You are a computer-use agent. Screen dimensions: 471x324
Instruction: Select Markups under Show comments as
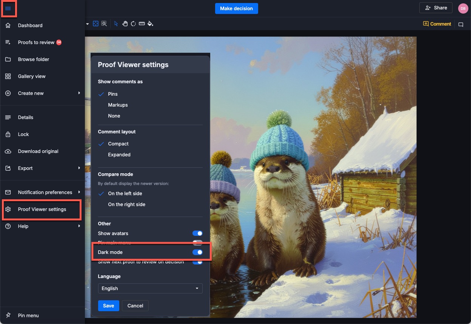point(118,105)
